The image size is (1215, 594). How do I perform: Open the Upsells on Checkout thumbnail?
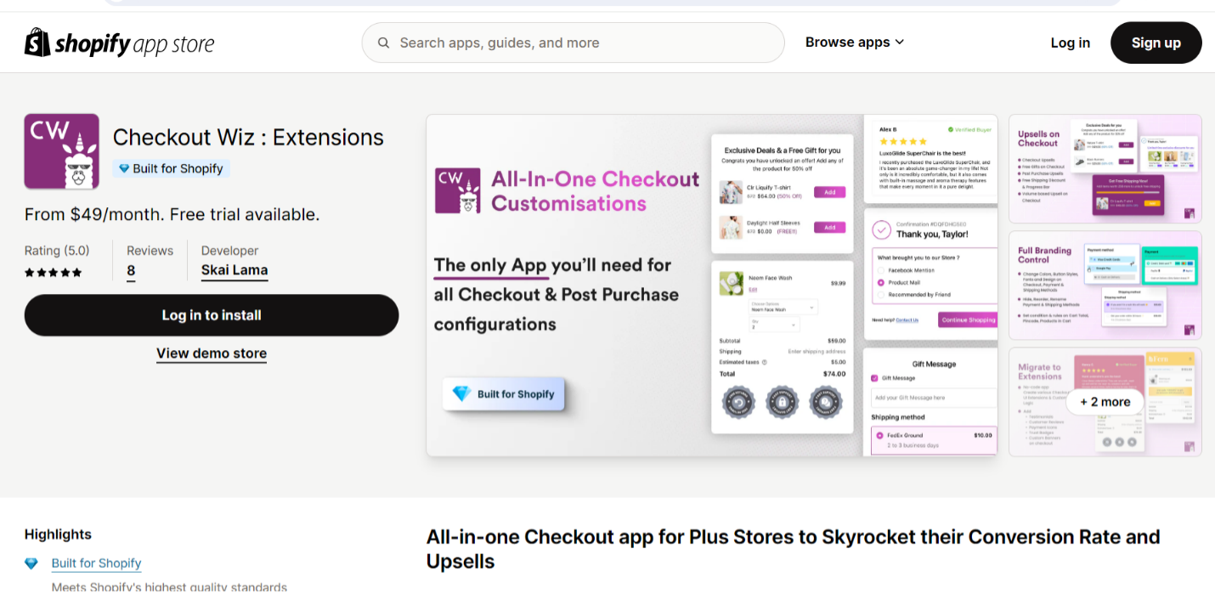coord(1105,169)
